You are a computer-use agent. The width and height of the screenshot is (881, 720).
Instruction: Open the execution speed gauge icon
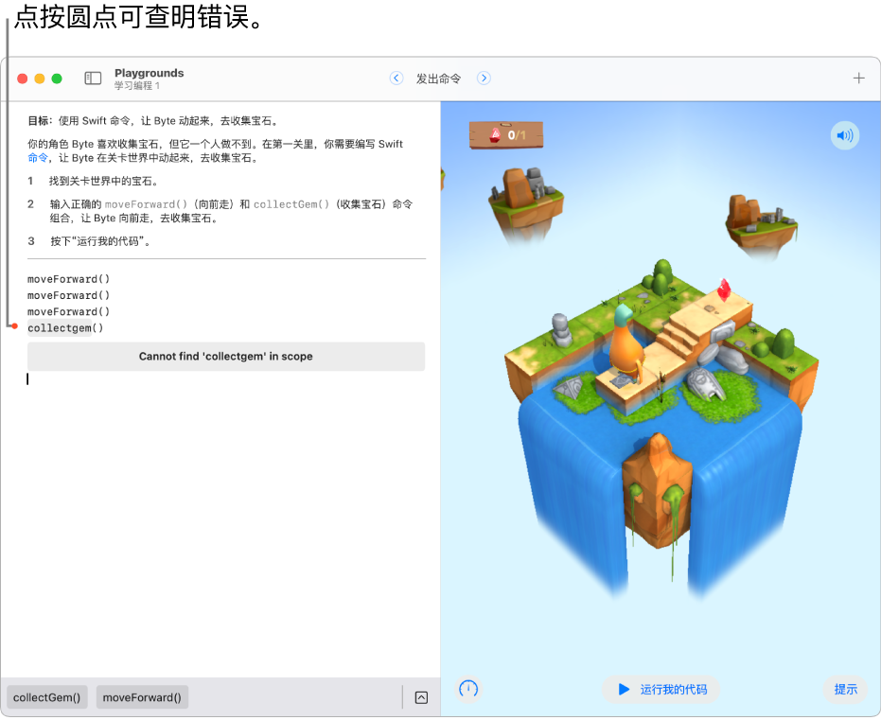point(468,689)
